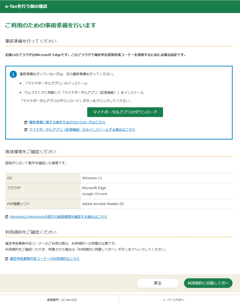Open the マイナポータルアプリ（拡張機能）のみインストール link
240x304 pixels.
coord(82,130)
